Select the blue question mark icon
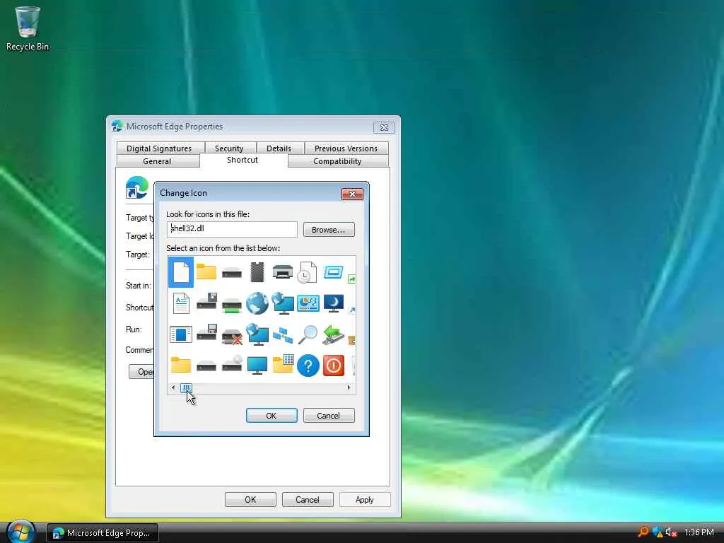 coord(308,366)
